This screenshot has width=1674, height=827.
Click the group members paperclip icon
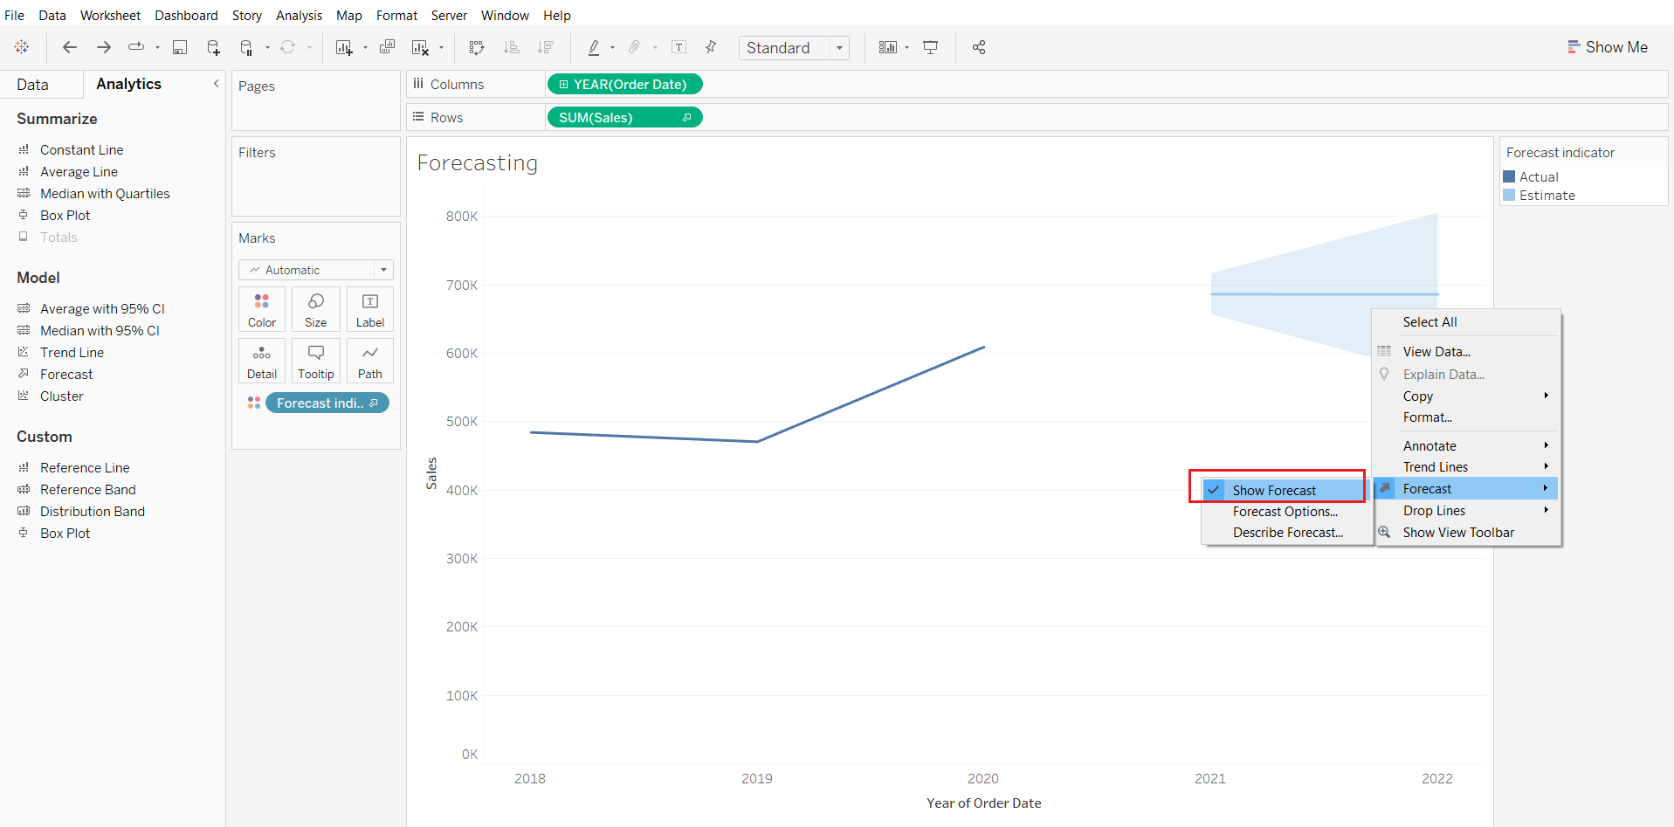click(635, 47)
